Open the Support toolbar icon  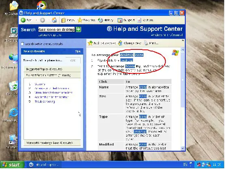(x=120, y=20)
